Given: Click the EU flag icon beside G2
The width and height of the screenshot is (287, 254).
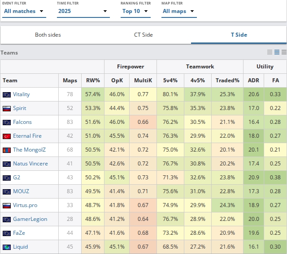Looking at the screenshot, I should coord(7,178).
